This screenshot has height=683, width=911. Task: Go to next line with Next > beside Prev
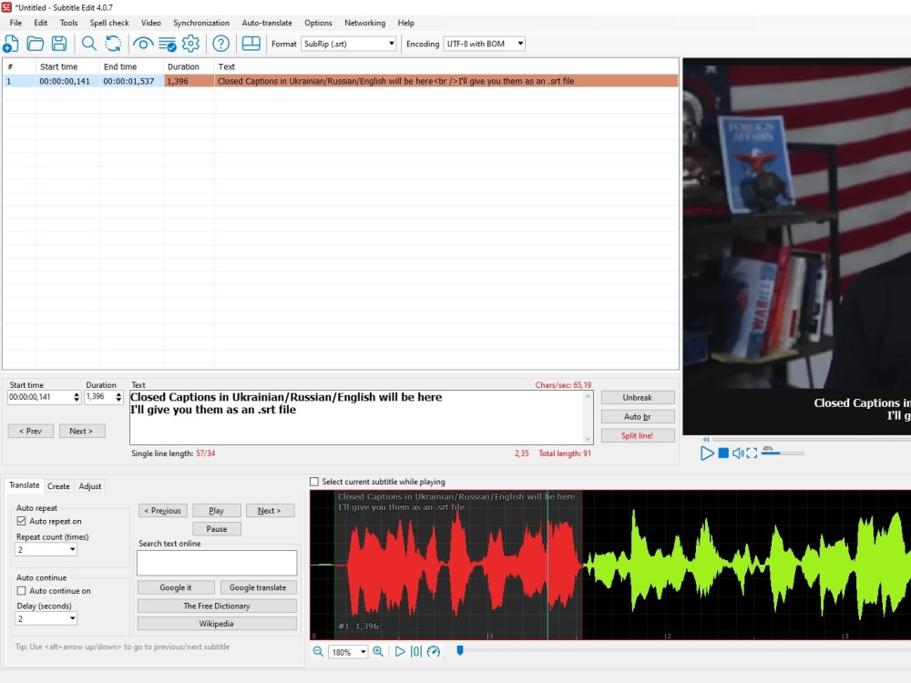[81, 431]
